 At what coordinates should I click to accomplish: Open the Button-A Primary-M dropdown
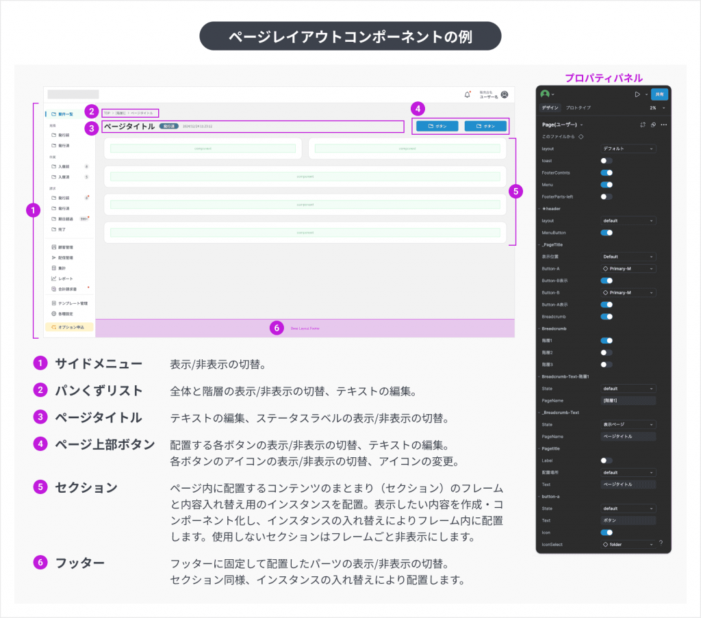(x=628, y=268)
